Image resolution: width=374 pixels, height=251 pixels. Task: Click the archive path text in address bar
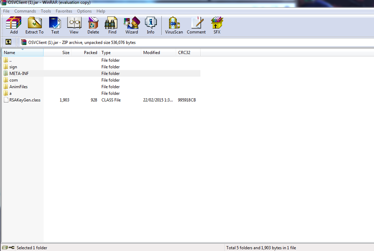[82, 43]
